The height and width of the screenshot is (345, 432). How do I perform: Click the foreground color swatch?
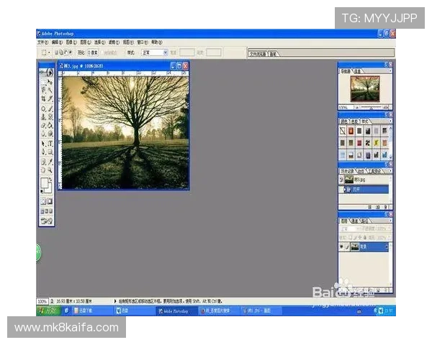pyautogui.click(x=45, y=183)
